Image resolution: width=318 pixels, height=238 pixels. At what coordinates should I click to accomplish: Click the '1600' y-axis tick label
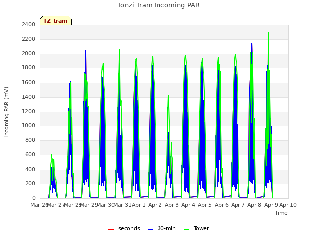(x=29, y=83)
